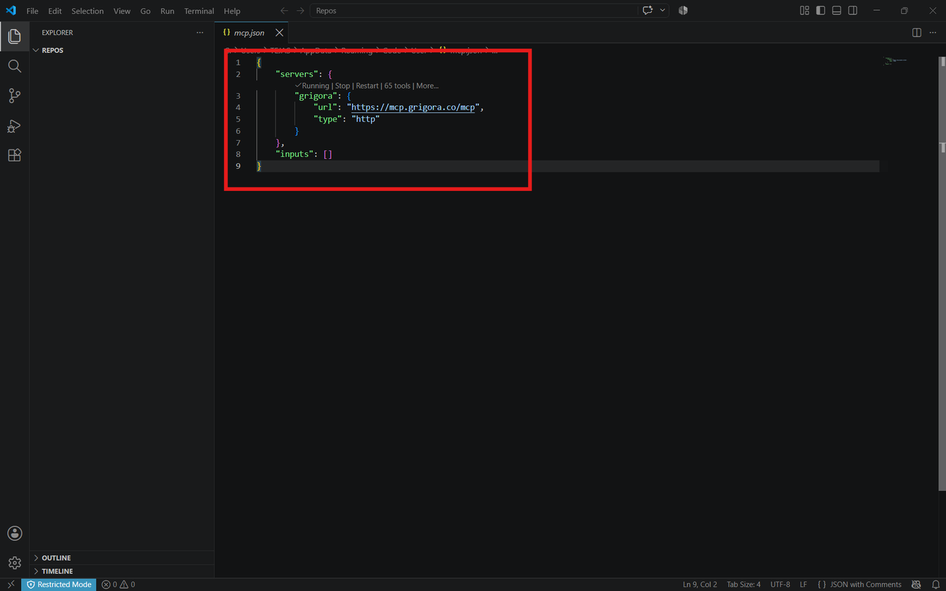Image resolution: width=946 pixels, height=591 pixels.
Task: Click the "grigora" key on line 3
Action: [316, 95]
